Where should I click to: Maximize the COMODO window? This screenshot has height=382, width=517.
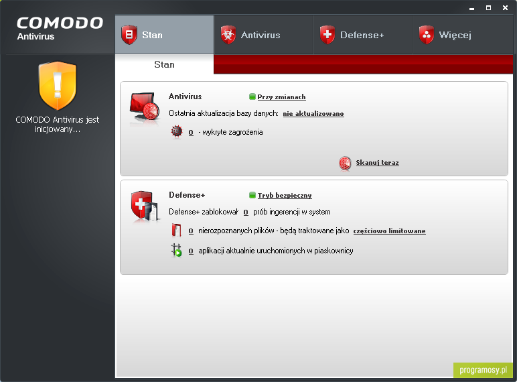[489, 7]
